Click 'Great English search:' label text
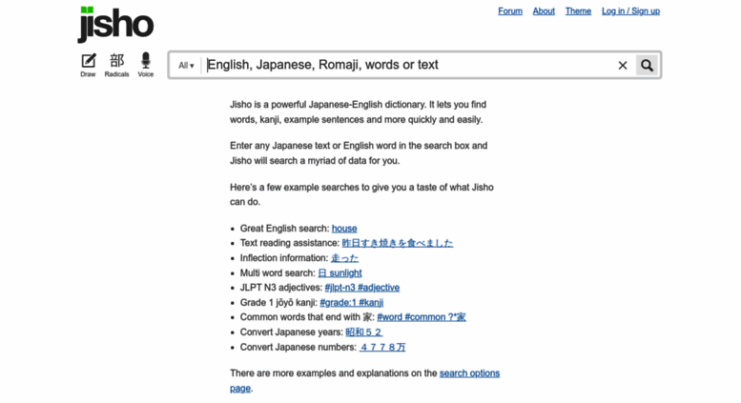Viewport: 741px width, 403px height. click(284, 229)
